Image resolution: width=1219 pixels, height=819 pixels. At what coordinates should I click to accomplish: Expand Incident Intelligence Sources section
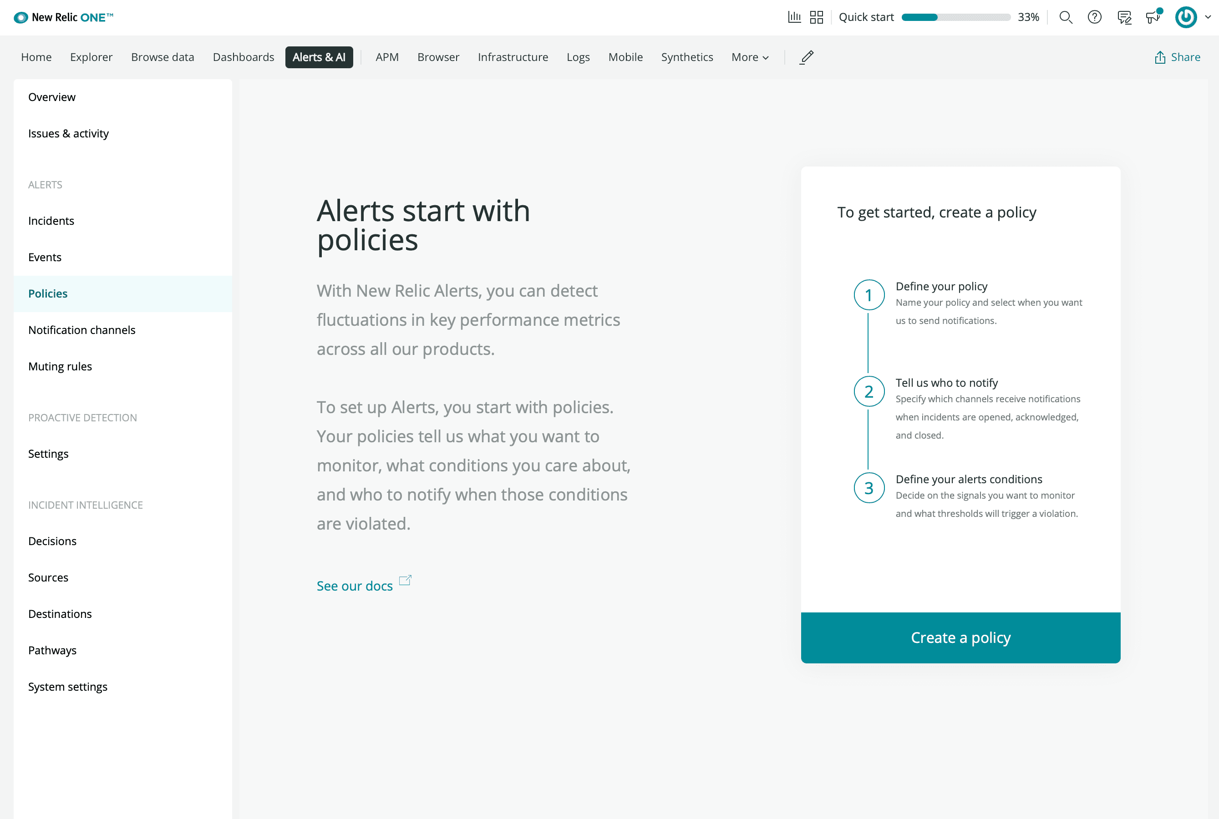tap(48, 577)
